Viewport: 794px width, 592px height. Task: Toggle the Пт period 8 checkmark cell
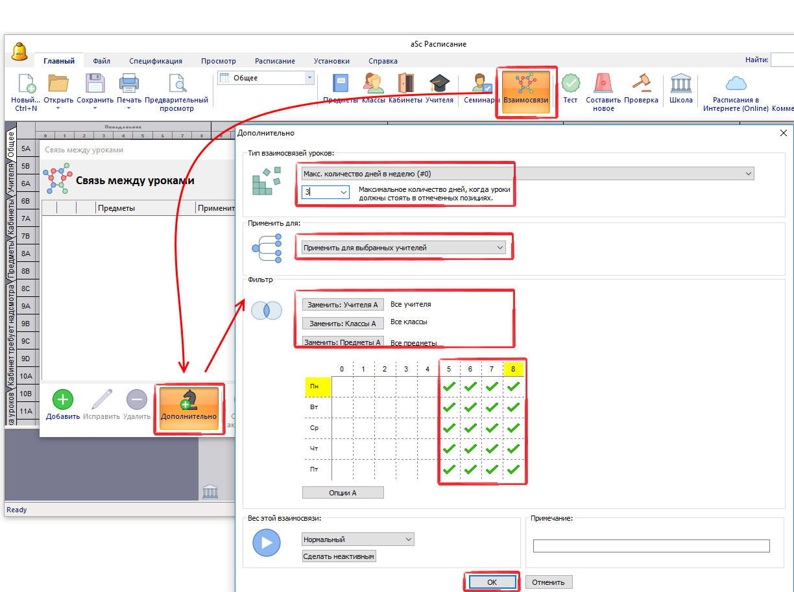click(x=513, y=470)
